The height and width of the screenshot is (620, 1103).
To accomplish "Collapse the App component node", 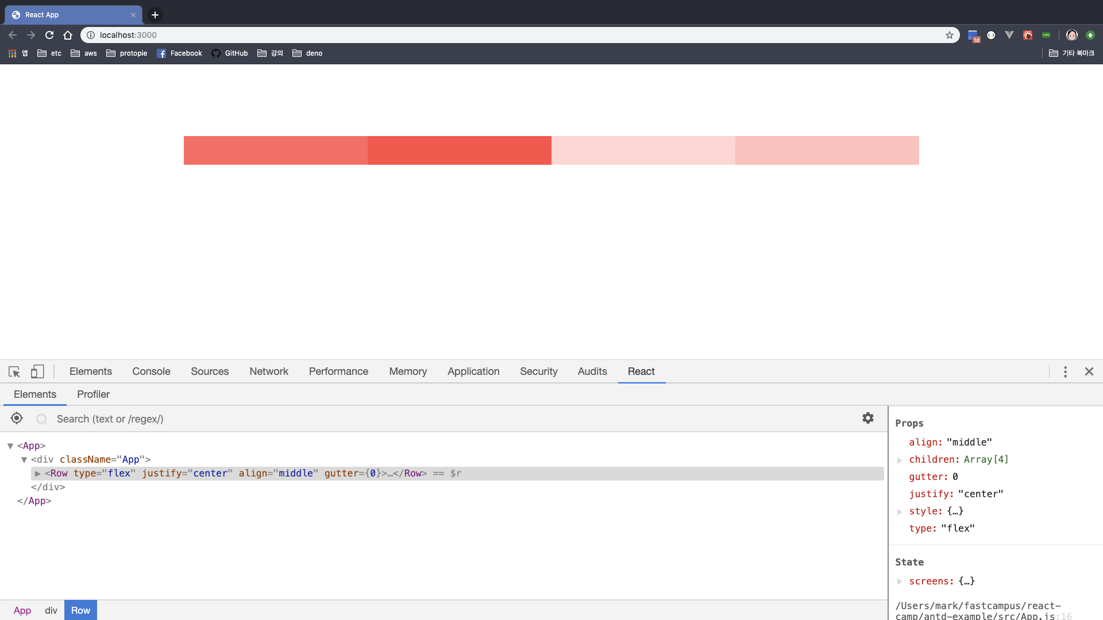I will (10, 446).
